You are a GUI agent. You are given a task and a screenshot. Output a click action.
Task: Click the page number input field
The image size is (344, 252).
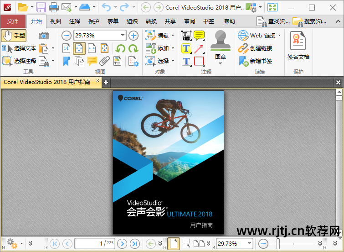pos(95,243)
